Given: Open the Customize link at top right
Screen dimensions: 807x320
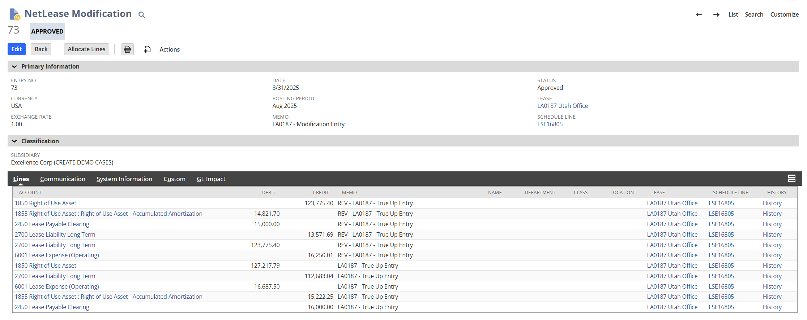Looking at the screenshot, I should [784, 15].
